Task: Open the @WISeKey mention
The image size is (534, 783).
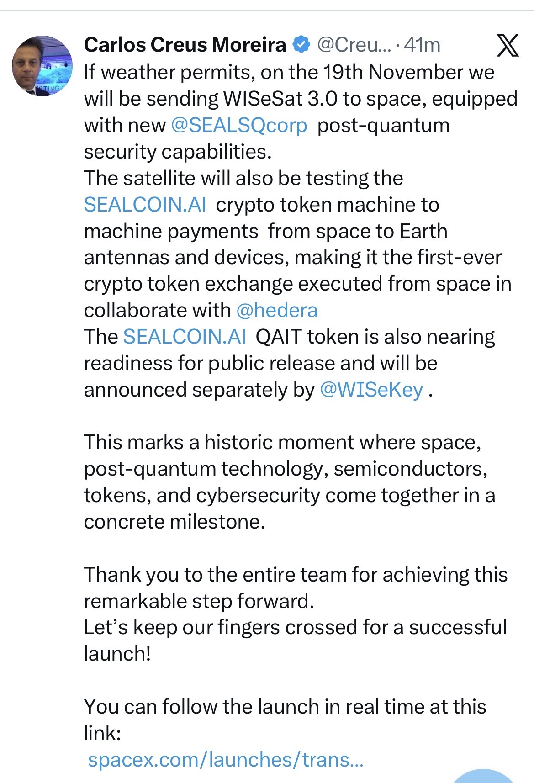Action: (372, 390)
